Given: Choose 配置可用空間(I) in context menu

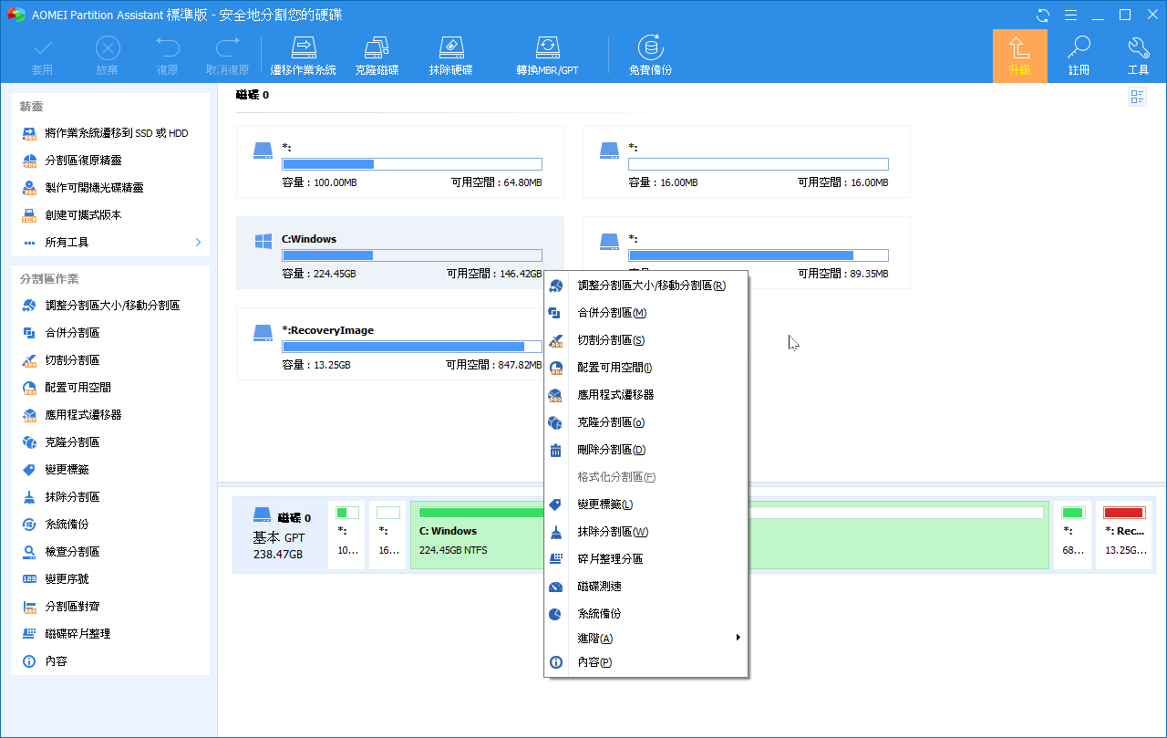Looking at the screenshot, I should click(x=645, y=368).
